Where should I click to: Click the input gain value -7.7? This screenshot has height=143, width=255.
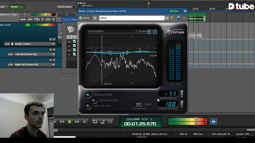pyautogui.click(x=168, y=94)
